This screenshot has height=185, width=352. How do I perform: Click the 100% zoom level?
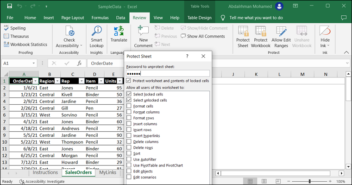[340, 181]
